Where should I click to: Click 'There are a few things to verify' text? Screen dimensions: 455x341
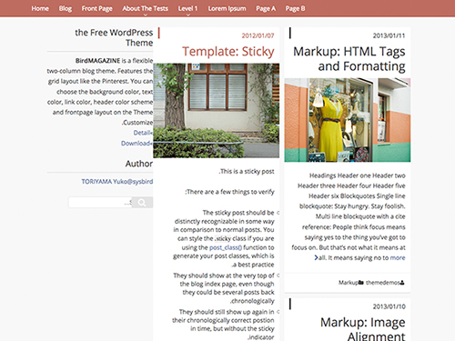229,192
